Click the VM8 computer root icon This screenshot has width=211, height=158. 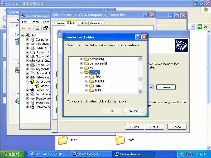(27, 35)
